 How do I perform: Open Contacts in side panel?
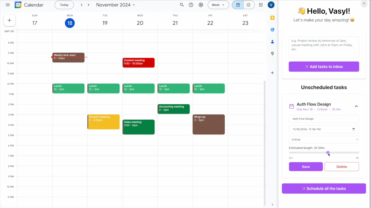point(272,42)
